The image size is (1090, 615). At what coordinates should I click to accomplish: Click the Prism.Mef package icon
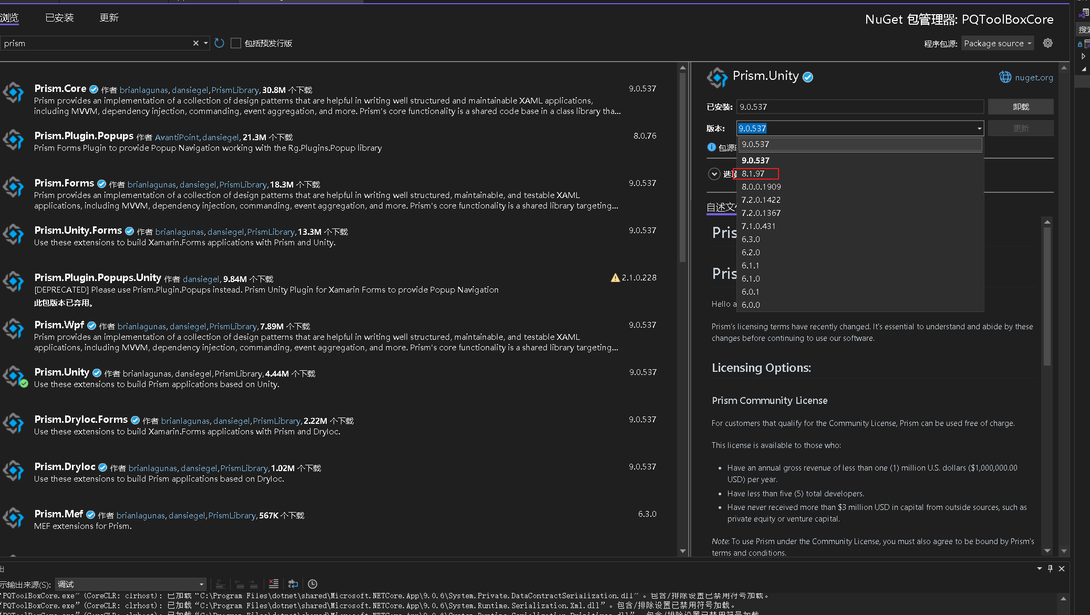(x=14, y=518)
